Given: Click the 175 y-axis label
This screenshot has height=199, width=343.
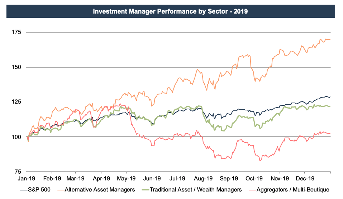Looking at the screenshot, I should coord(16,32).
